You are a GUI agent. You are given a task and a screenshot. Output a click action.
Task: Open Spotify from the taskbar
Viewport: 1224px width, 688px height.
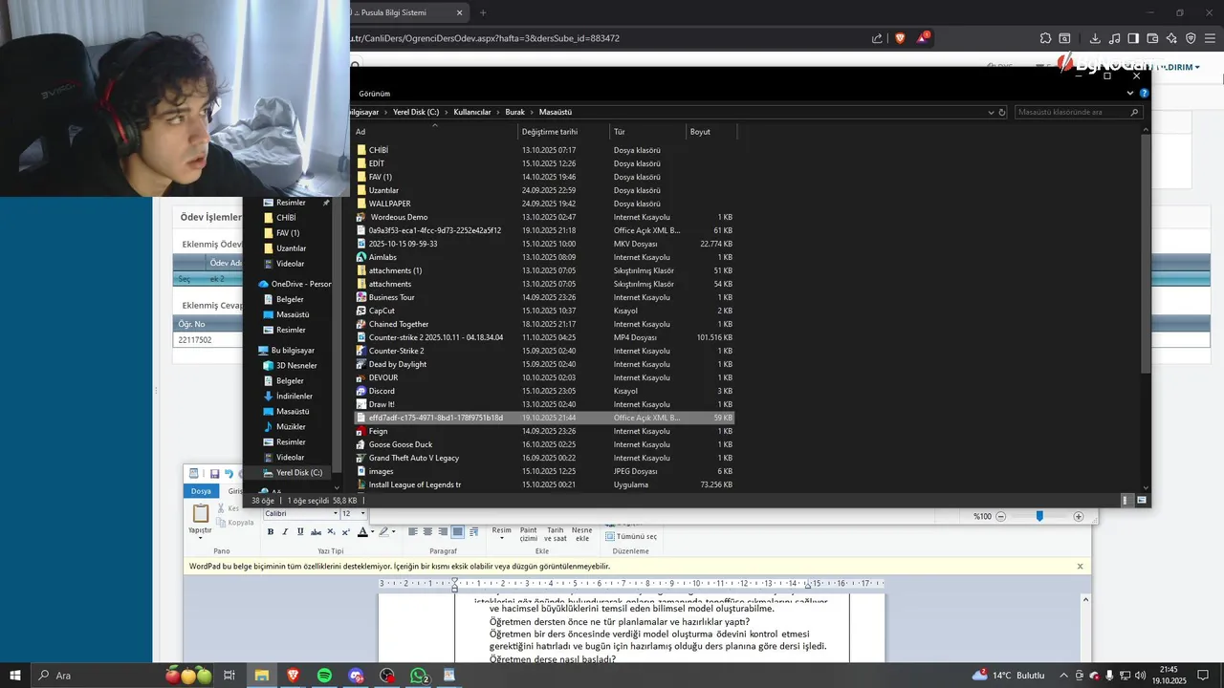tap(324, 676)
